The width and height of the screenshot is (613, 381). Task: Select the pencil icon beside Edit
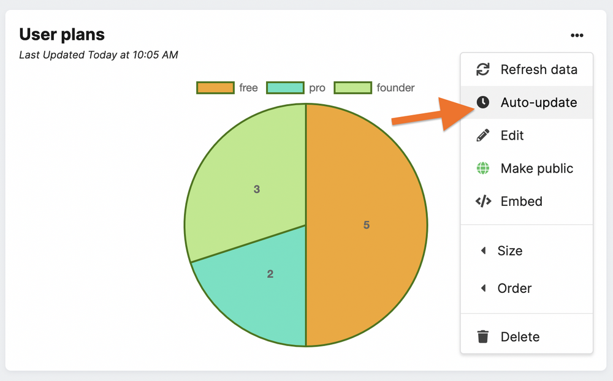coord(483,135)
